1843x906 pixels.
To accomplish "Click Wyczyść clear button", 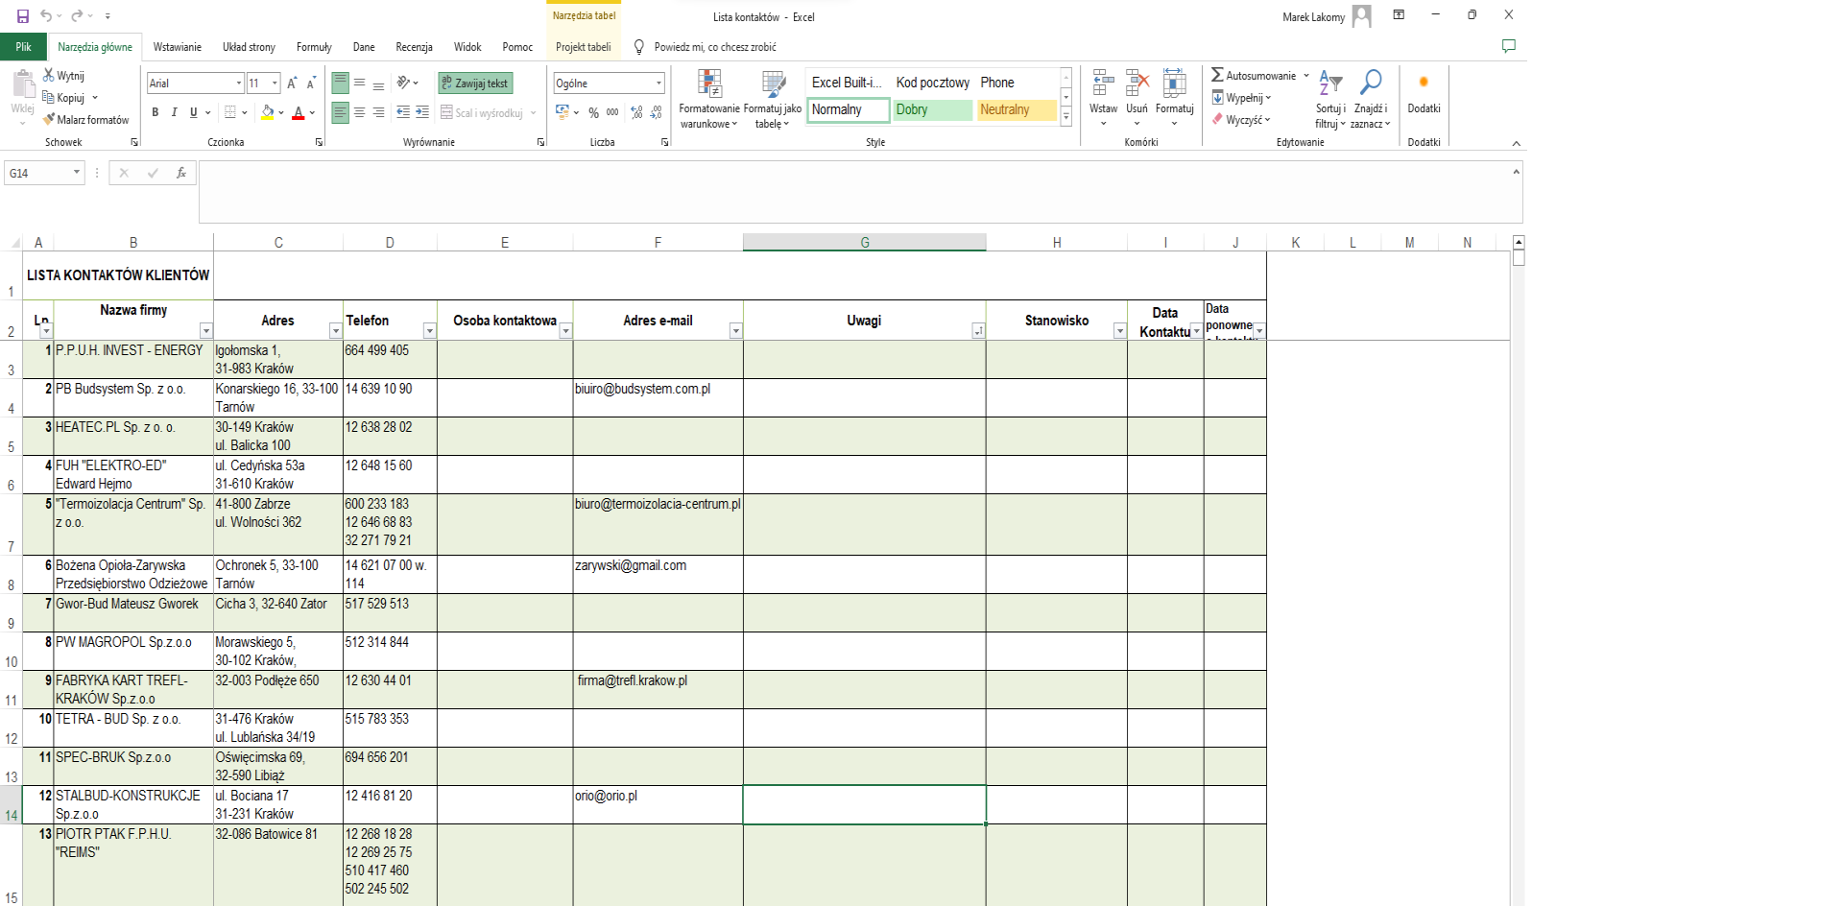I will point(1241,119).
